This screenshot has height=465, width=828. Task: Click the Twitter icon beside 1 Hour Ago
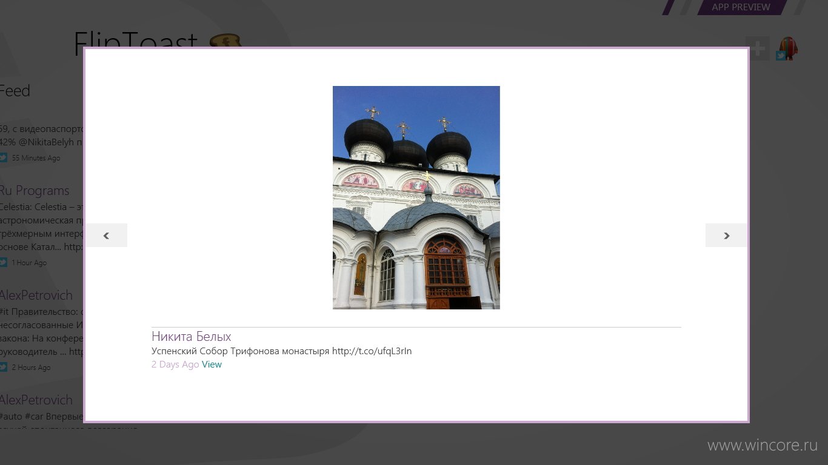click(x=3, y=263)
